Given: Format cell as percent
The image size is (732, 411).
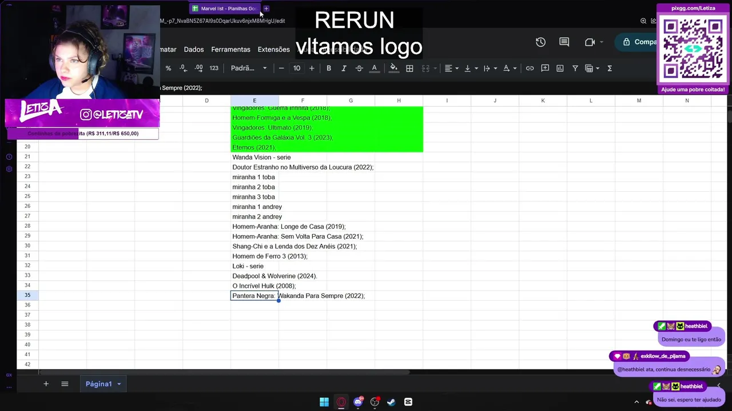Looking at the screenshot, I should pyautogui.click(x=168, y=68).
